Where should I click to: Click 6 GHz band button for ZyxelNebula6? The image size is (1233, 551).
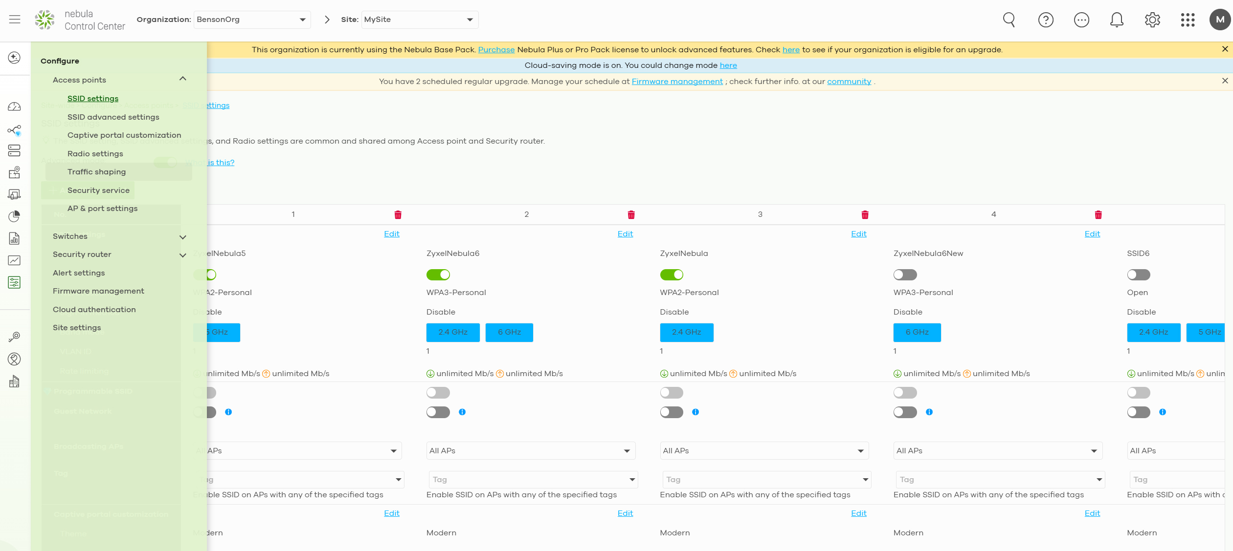[x=509, y=332]
